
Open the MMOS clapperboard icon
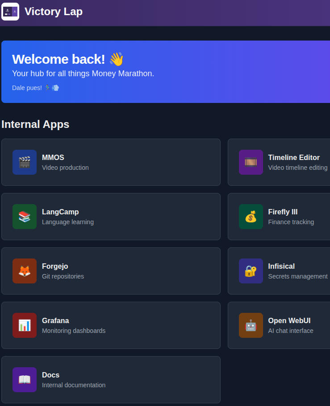pos(25,162)
